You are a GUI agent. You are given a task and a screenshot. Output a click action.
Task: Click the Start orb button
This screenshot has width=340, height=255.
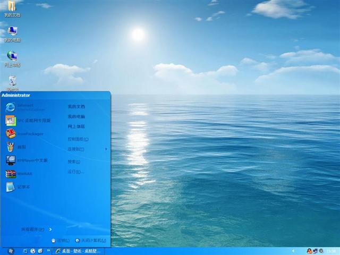[11, 251]
